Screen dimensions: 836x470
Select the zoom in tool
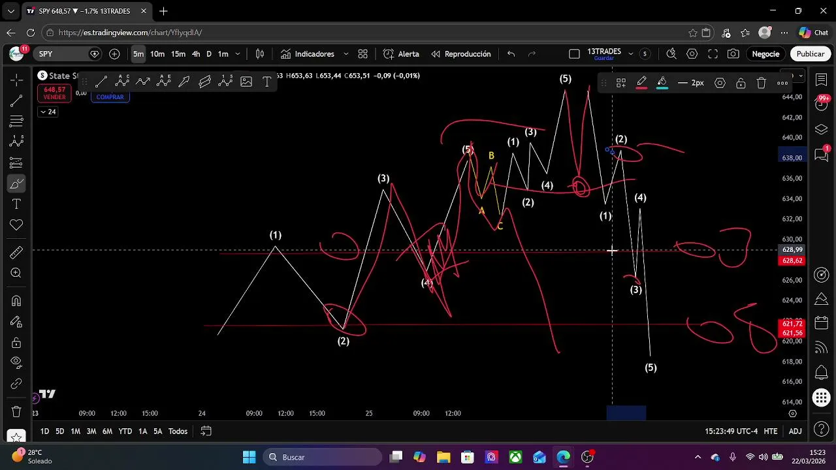pyautogui.click(x=16, y=274)
